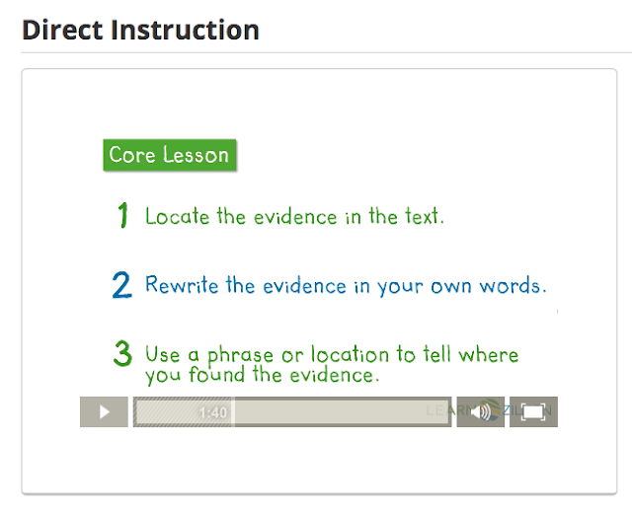Click the green Core Lesson label
The height and width of the screenshot is (513, 632).
[169, 155]
